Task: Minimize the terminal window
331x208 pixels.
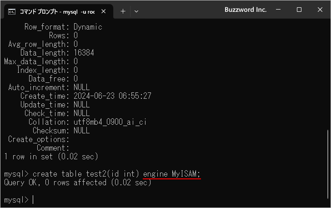Action: pyautogui.click(x=278, y=10)
